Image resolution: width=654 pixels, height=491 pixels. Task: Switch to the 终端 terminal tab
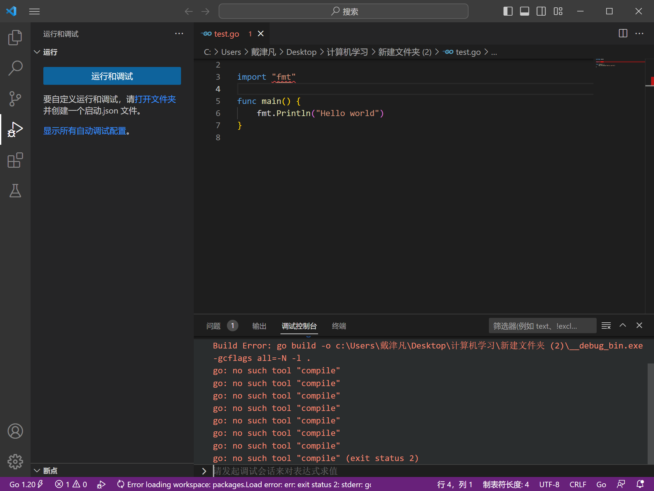click(339, 326)
